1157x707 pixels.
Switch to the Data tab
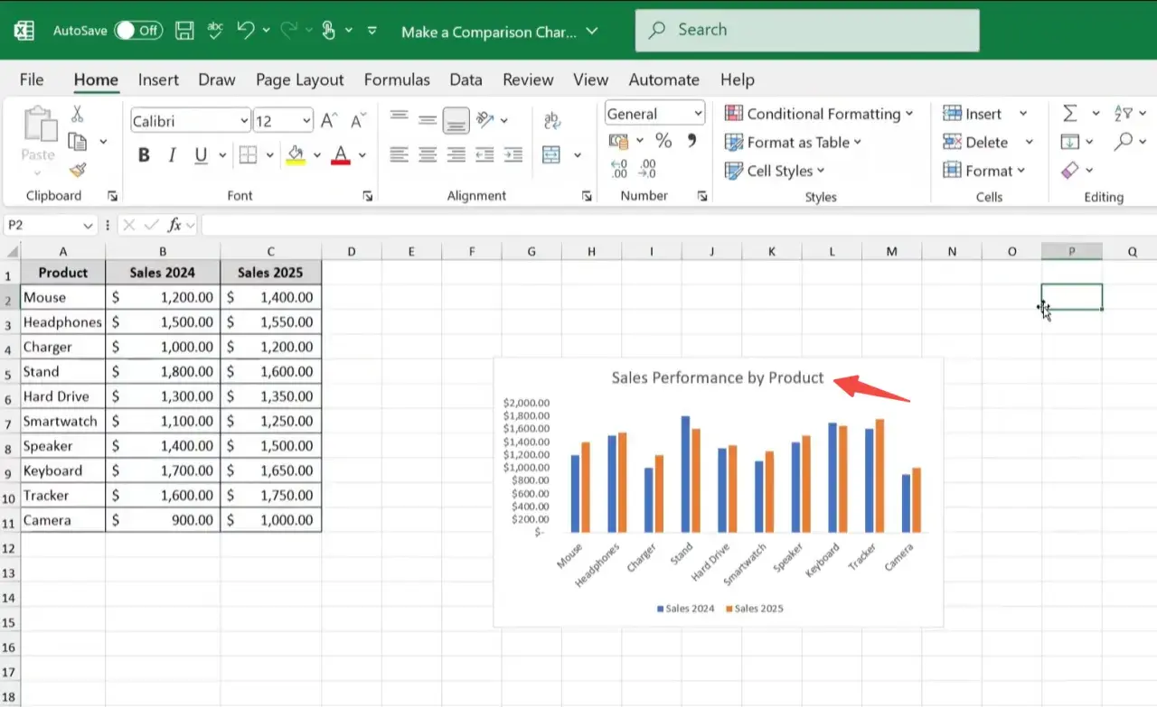(466, 79)
